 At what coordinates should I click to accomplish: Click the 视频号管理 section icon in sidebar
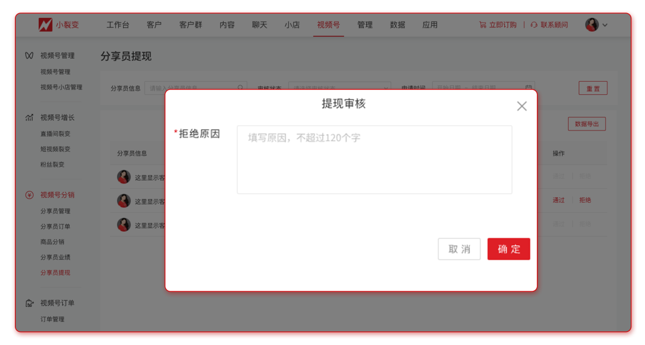click(x=29, y=55)
